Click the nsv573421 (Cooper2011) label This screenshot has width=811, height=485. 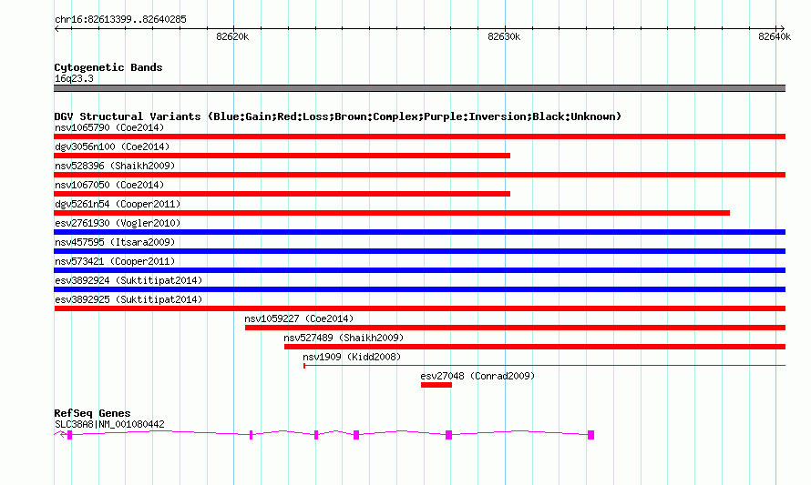click(x=115, y=261)
